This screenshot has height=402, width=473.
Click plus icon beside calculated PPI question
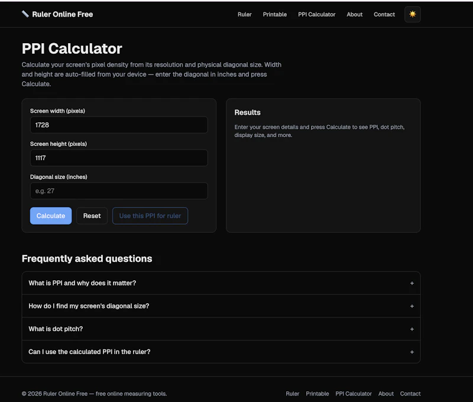[412, 352]
